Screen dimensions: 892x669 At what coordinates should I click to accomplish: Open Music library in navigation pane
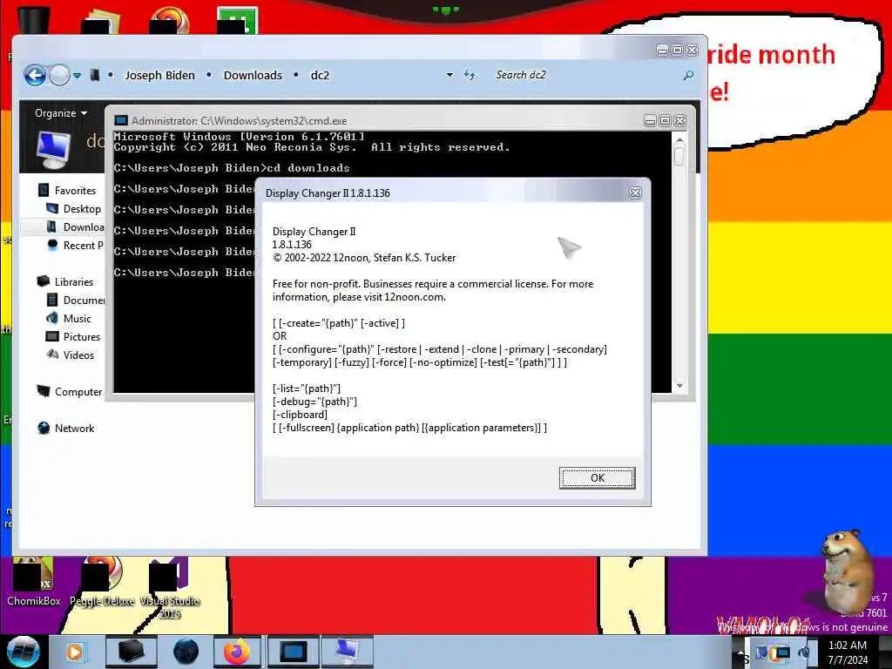point(69,319)
